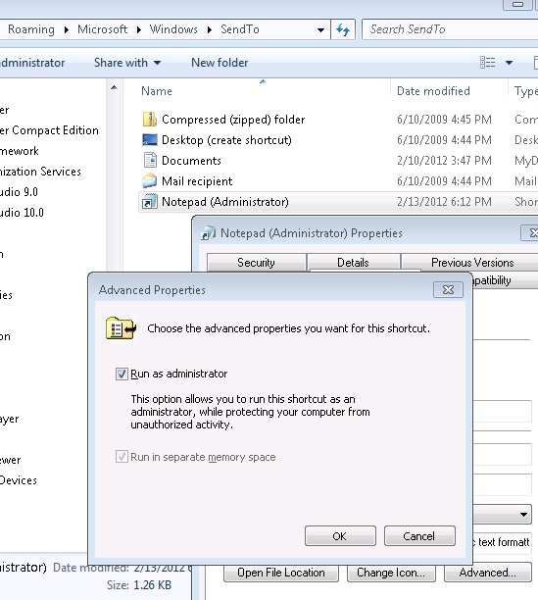This screenshot has width=538, height=600.
Task: Select 'er Compact Edition' navigation item
Action: point(49,130)
